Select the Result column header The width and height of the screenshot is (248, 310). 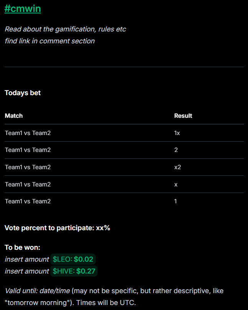pyautogui.click(x=183, y=115)
